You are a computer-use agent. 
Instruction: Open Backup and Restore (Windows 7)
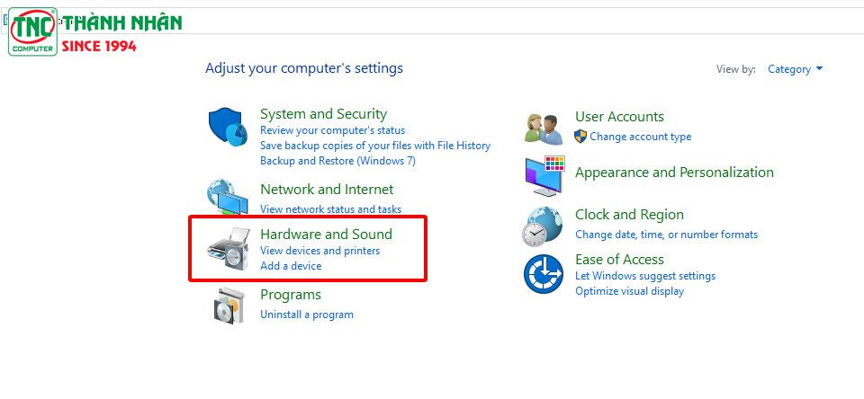tap(337, 161)
